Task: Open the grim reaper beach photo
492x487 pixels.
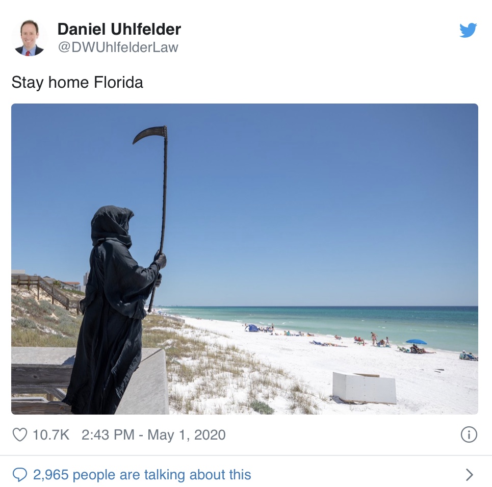Action: 245,259
